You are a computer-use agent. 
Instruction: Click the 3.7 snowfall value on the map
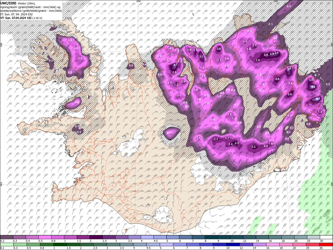pyautogui.click(x=175, y=65)
